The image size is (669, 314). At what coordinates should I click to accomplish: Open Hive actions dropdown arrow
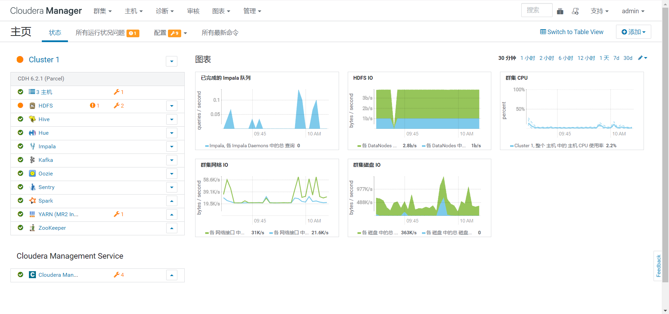point(172,119)
